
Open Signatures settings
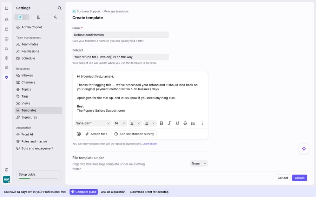pyautogui.click(x=38, y=117)
